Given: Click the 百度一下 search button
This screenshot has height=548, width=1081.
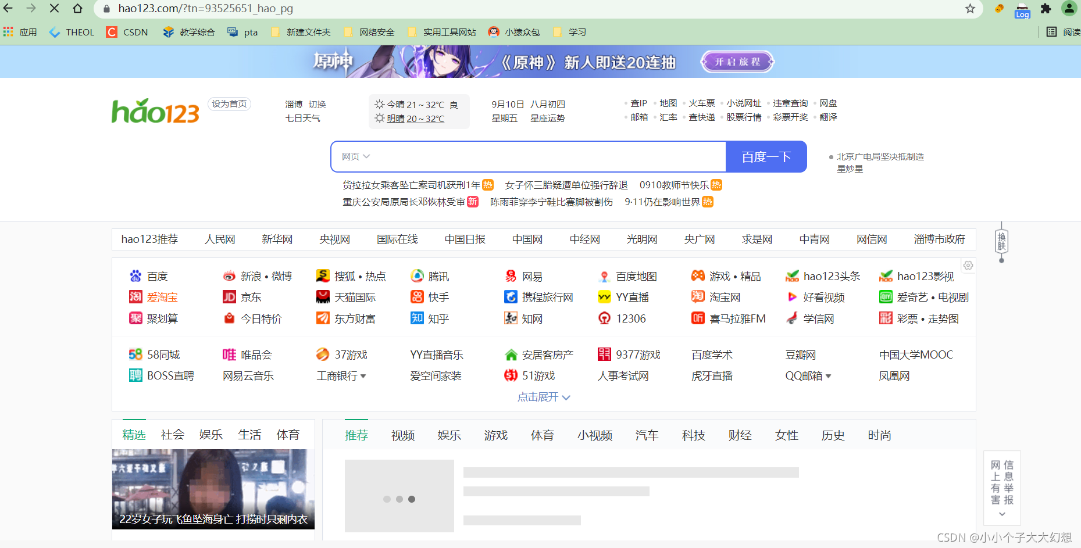Looking at the screenshot, I should coord(766,156).
